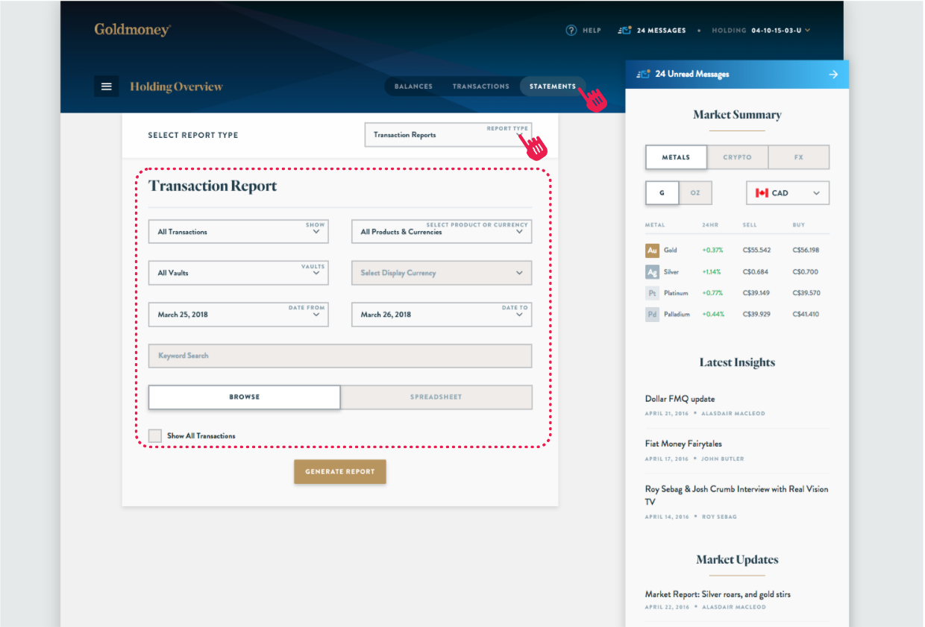Switch to the Transactions tab
This screenshot has width=925, height=627.
tap(481, 86)
